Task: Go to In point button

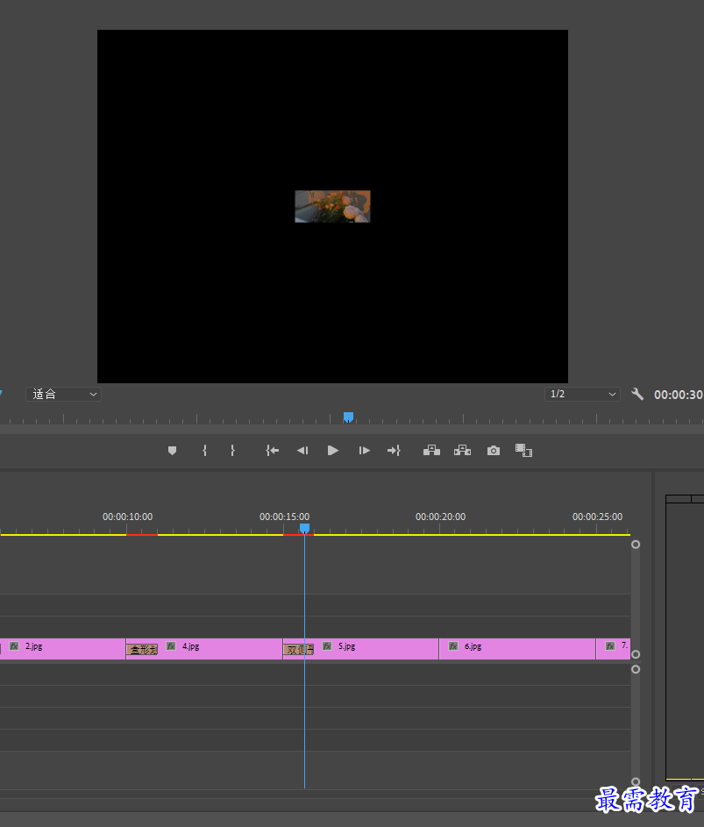Action: click(x=272, y=451)
